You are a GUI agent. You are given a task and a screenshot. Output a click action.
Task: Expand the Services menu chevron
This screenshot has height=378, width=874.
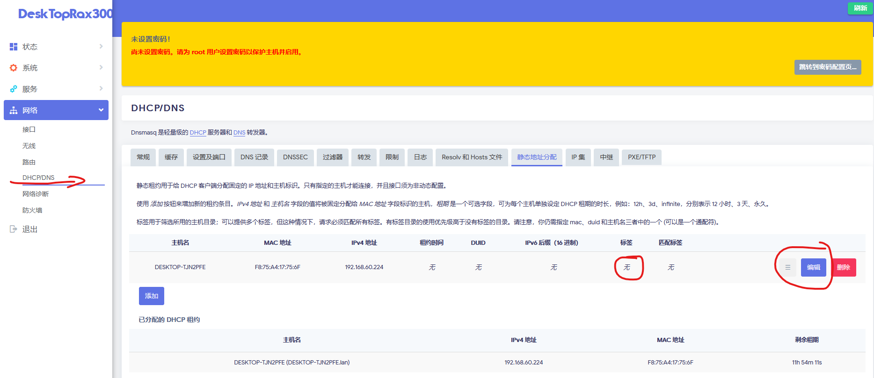coord(101,88)
